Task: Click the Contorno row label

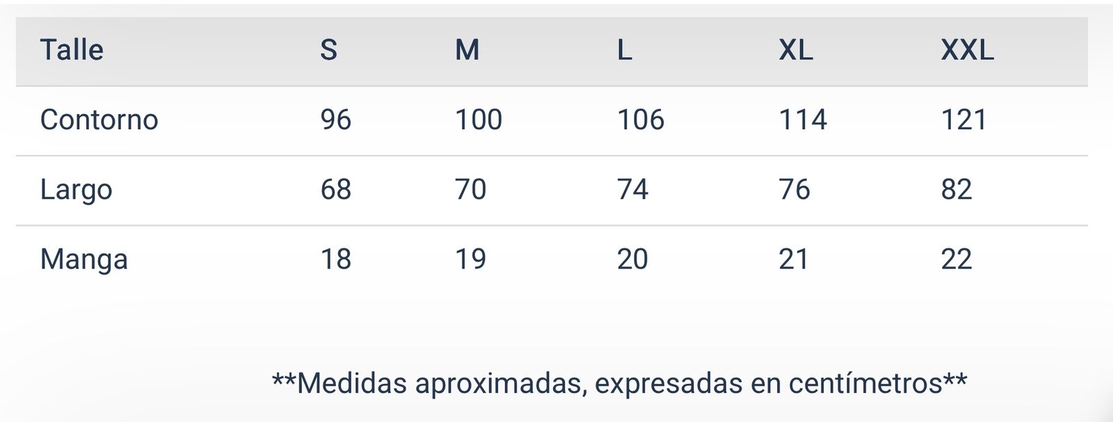Action: point(99,120)
